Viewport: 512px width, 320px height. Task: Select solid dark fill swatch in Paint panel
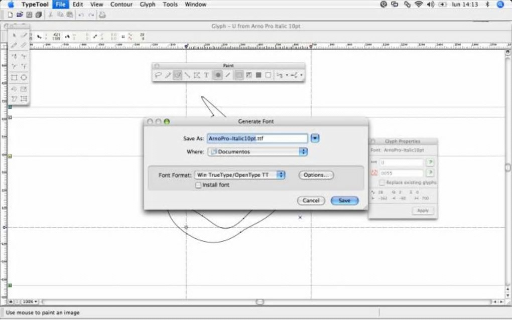(259, 75)
